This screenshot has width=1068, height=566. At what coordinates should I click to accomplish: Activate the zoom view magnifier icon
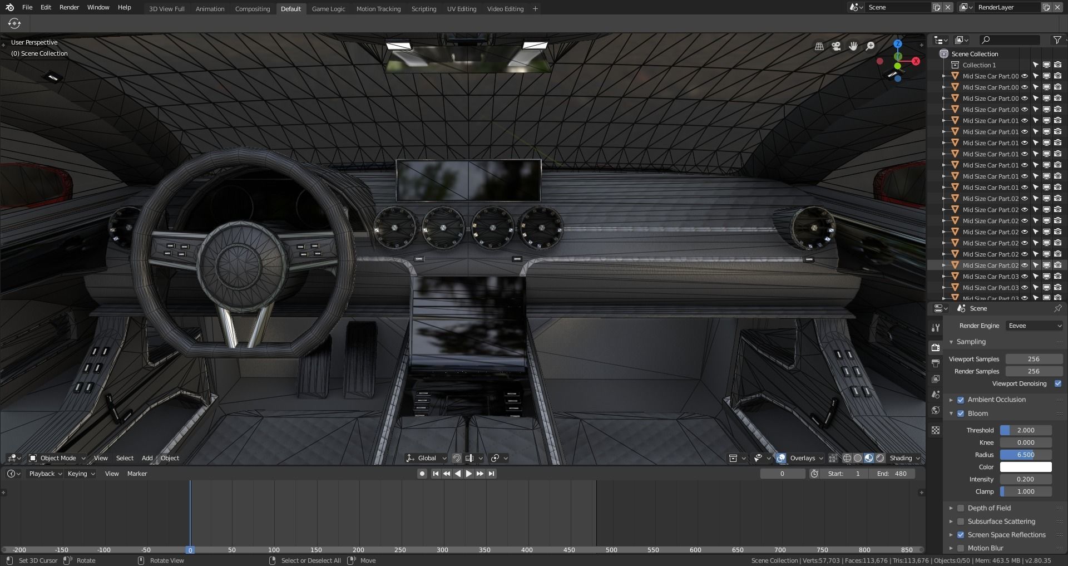(871, 46)
